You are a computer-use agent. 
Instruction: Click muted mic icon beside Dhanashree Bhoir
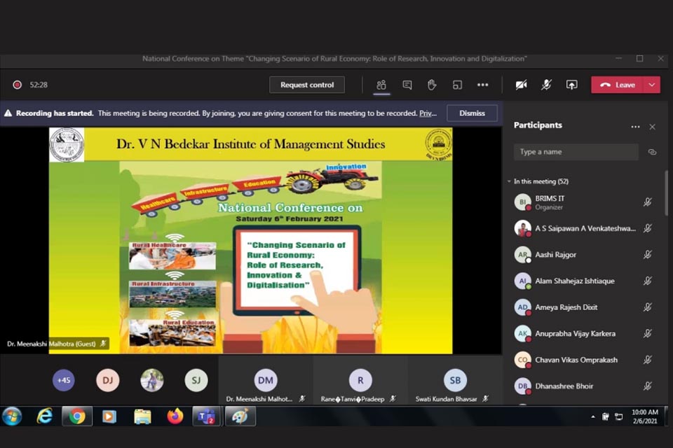click(x=648, y=386)
